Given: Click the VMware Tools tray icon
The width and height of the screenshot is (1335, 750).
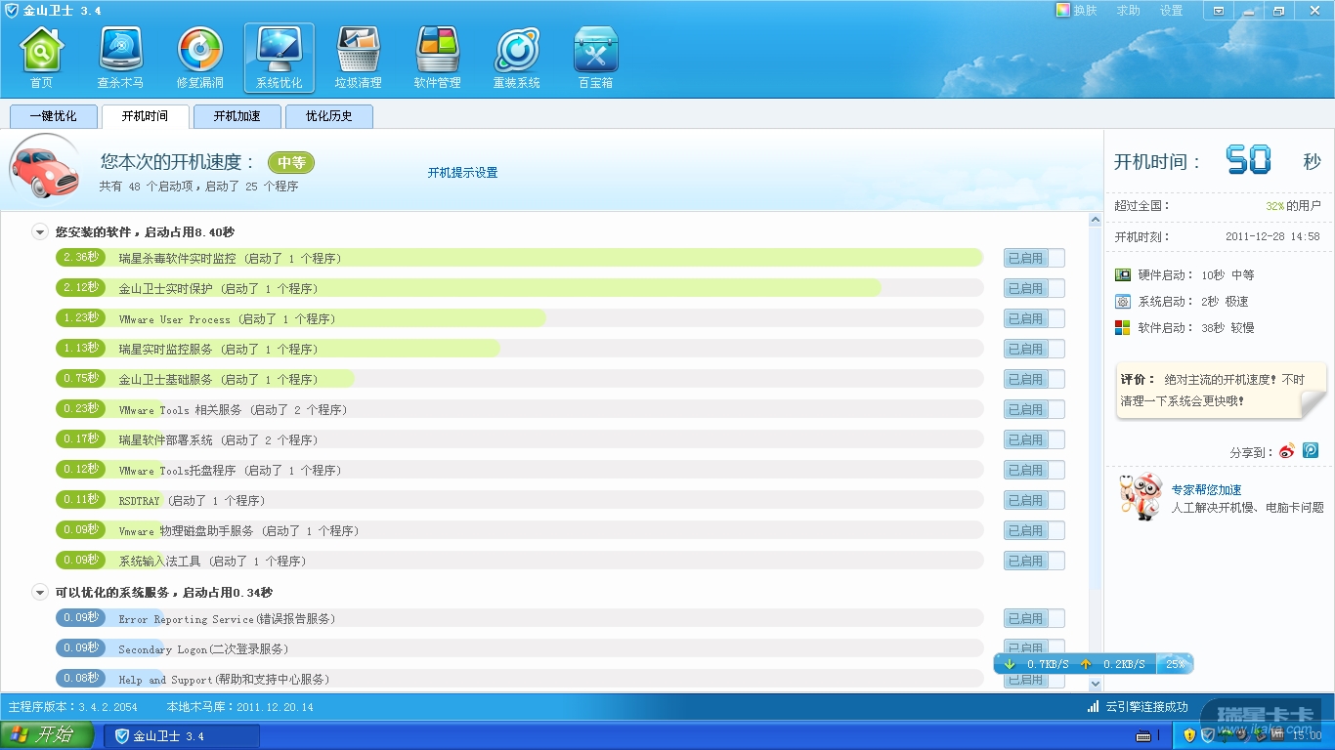Looking at the screenshot, I should pos(1277,735).
